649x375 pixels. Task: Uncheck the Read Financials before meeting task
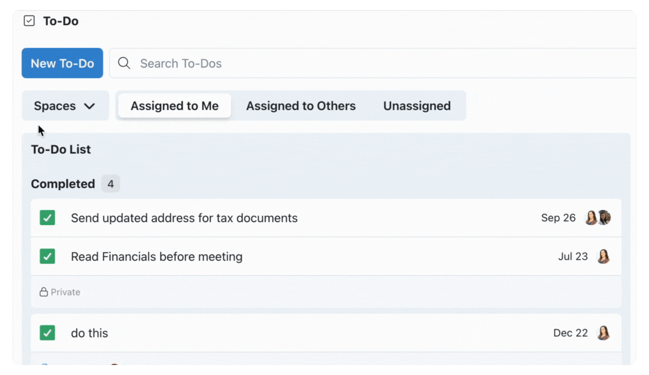click(x=47, y=256)
